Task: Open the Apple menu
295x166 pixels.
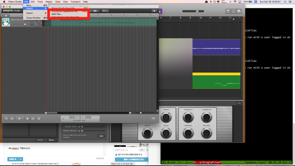Action: pos(4,2)
